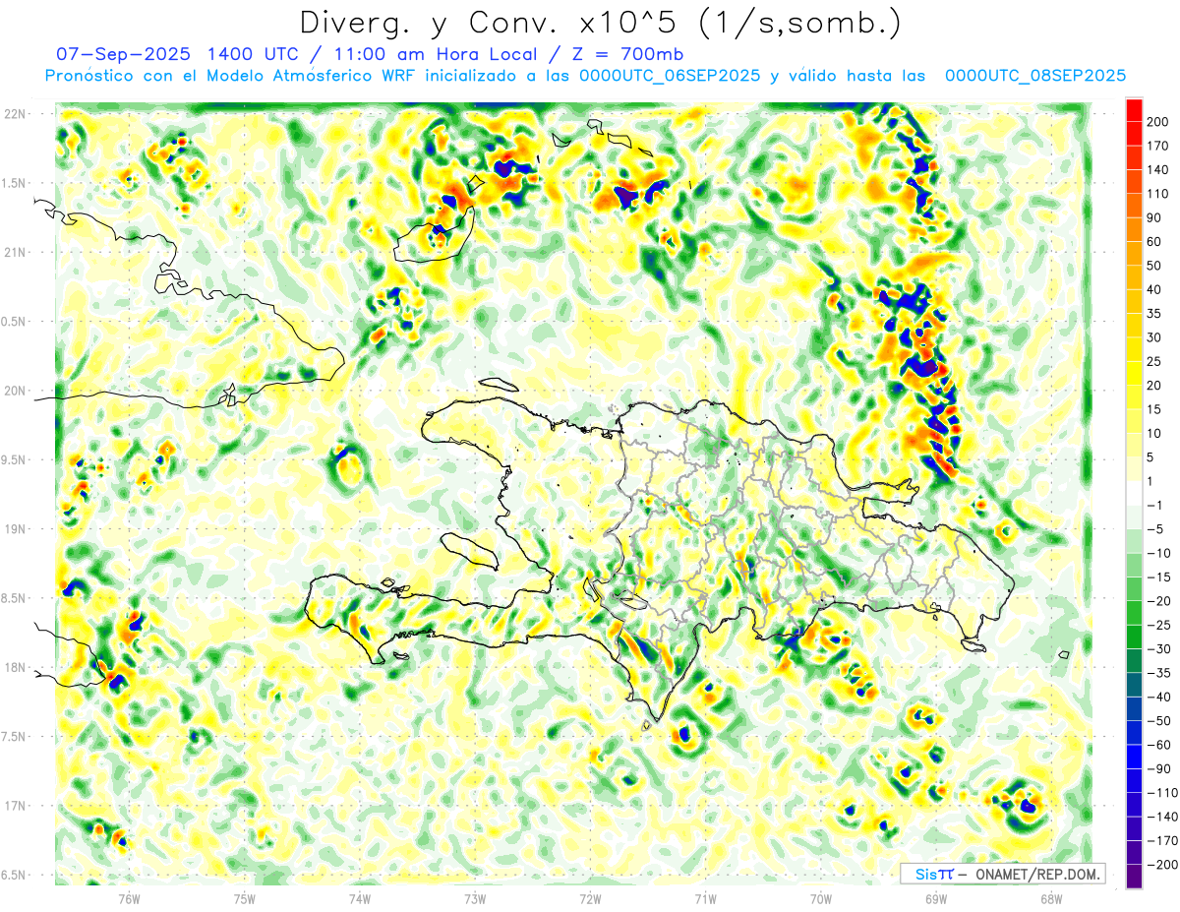The image size is (1180, 912).
Task: Click the 200 value on the color scale
Action: click(1158, 121)
